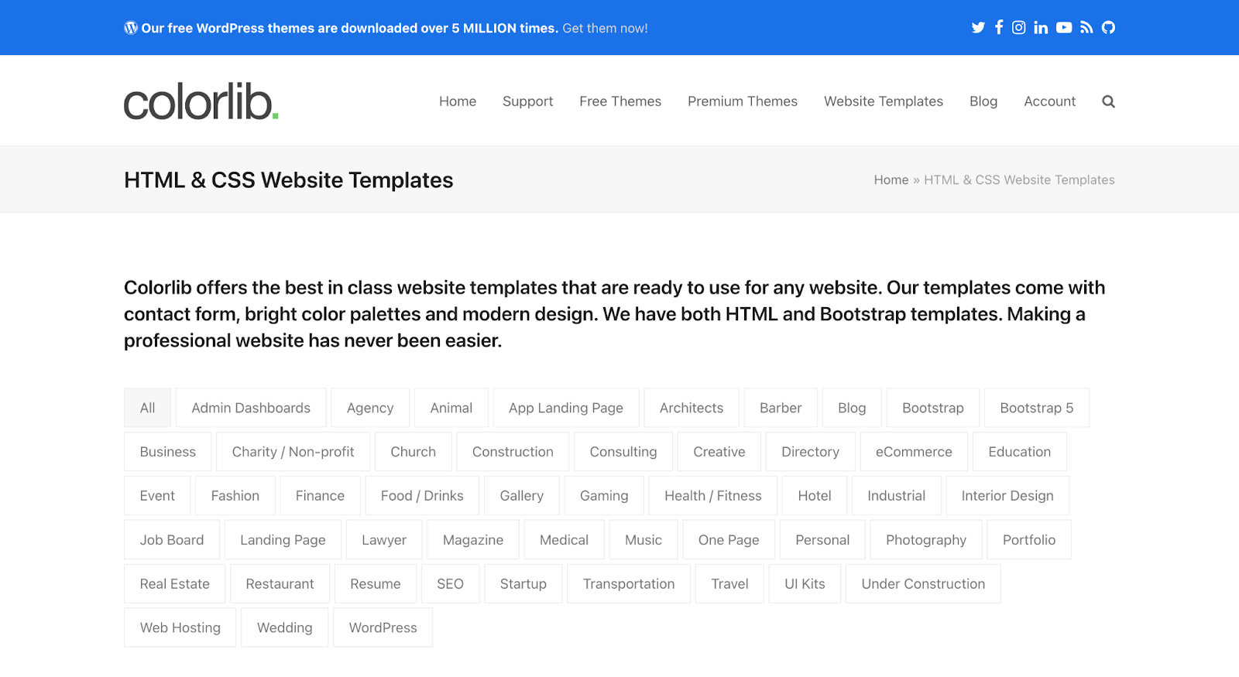Filter by Directory category
The image size is (1239, 677).
point(811,452)
